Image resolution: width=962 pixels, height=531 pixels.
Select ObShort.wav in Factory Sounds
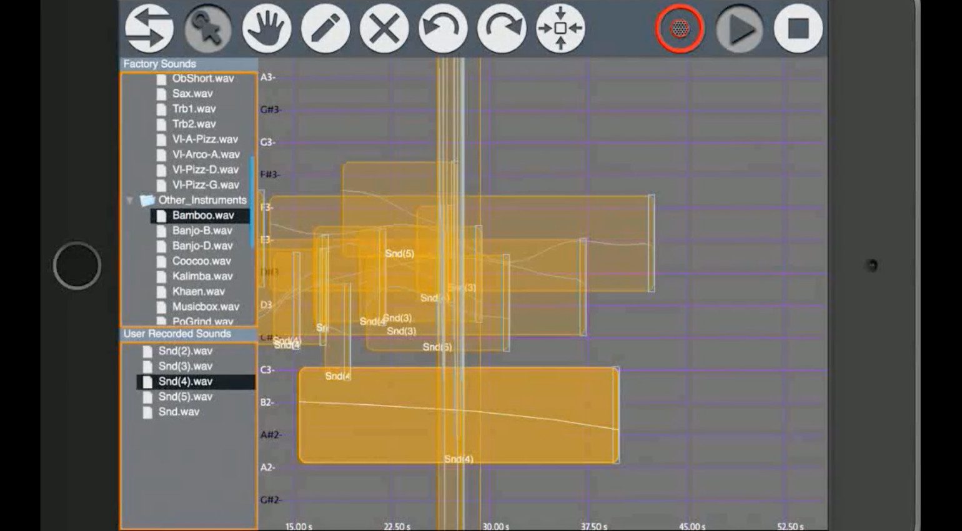point(203,78)
